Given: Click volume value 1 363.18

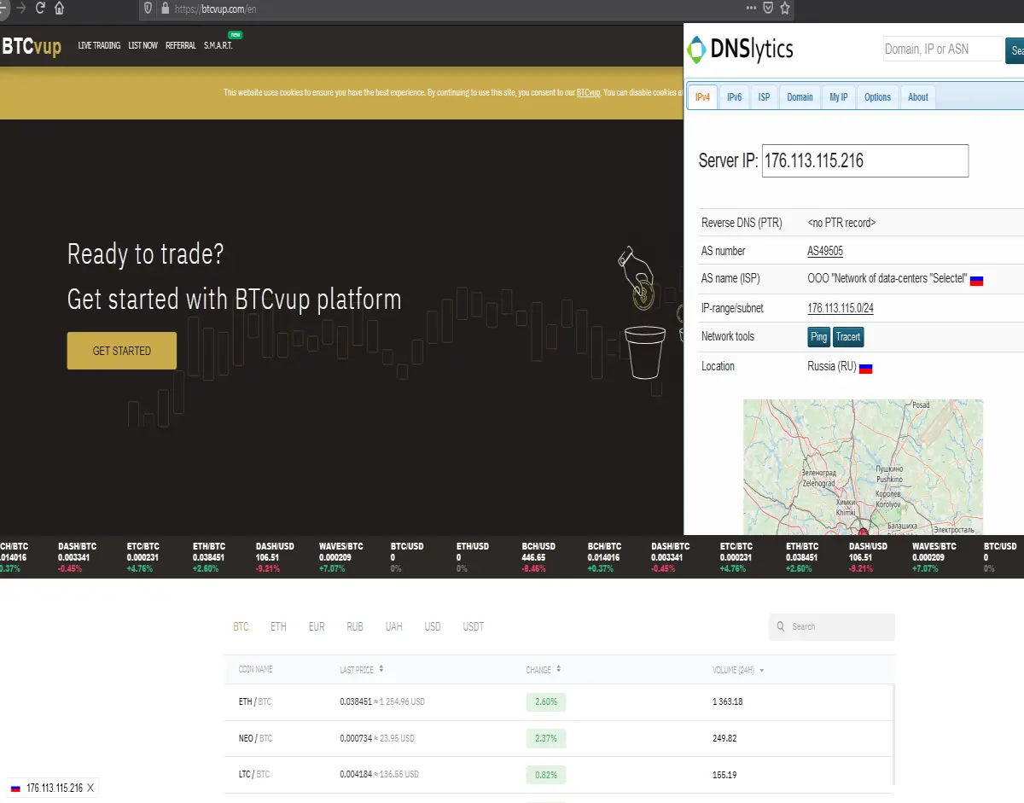Looking at the screenshot, I should click(728, 701).
